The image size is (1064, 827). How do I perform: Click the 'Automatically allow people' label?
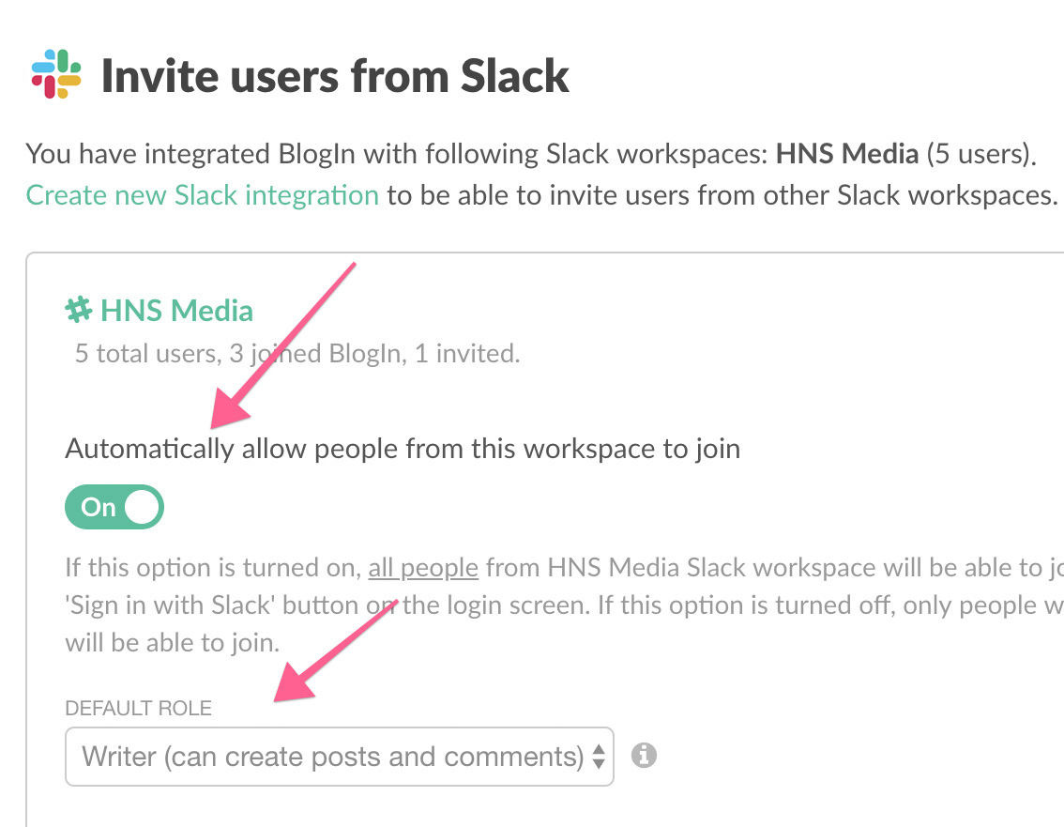point(403,449)
